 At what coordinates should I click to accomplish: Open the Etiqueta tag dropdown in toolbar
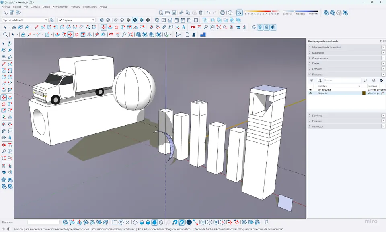tap(76, 20)
